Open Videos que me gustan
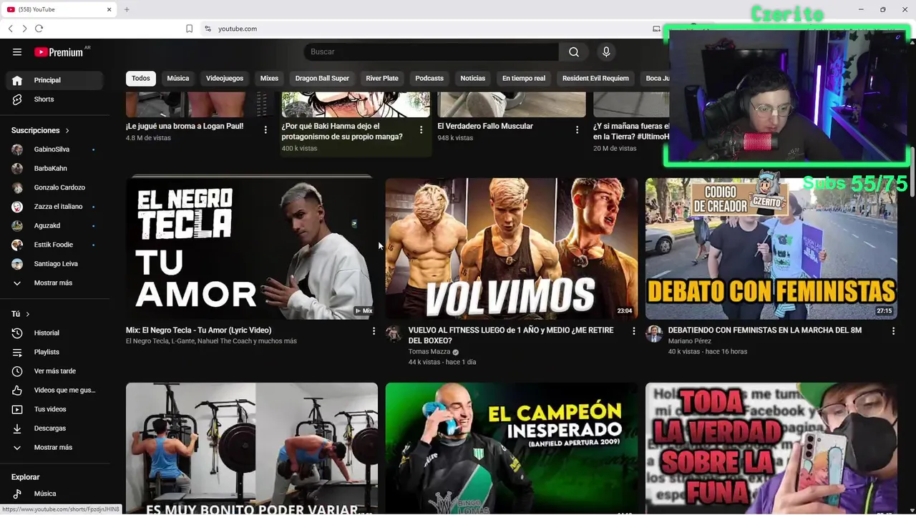 click(54, 390)
